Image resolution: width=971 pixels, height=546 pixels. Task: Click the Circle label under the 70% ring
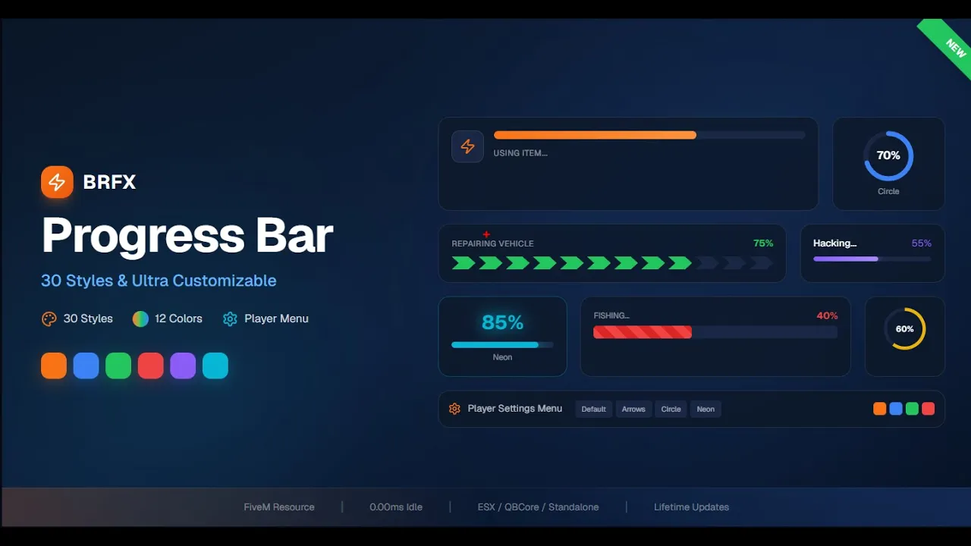point(888,191)
